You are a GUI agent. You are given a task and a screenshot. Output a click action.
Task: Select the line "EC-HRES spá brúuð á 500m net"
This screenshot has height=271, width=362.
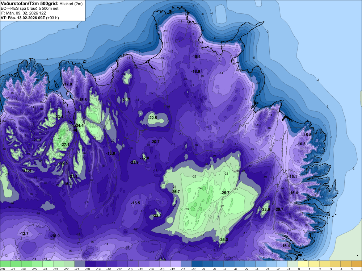tap(30, 8)
